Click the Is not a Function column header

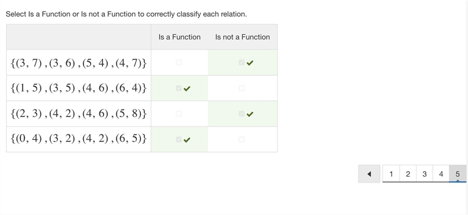243,37
